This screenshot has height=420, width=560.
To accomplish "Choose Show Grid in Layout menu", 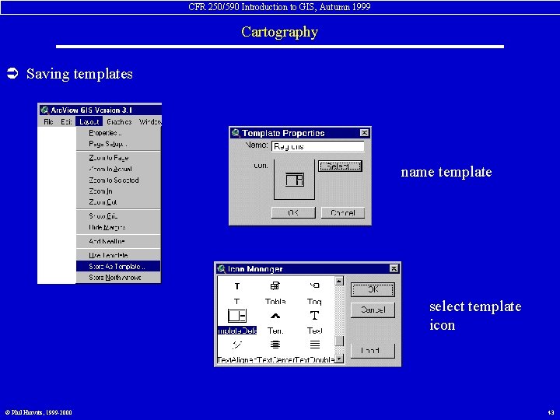I will pyautogui.click(x=118, y=216).
